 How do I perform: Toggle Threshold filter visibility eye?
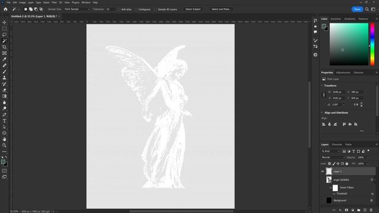(334, 193)
